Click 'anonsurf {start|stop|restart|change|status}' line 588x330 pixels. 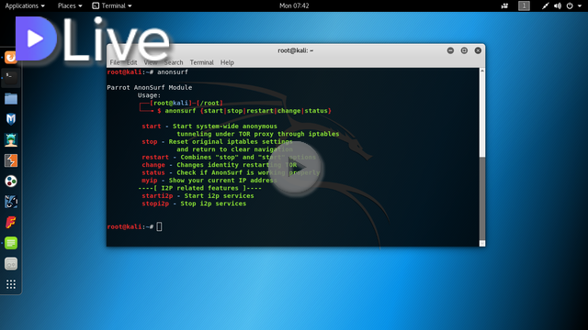point(248,111)
